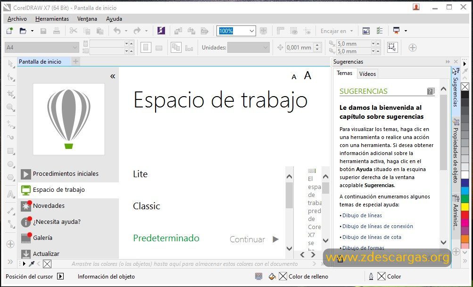Select the Shape tool in toolbox
This screenshot has height=287, width=473.
coord(11,78)
